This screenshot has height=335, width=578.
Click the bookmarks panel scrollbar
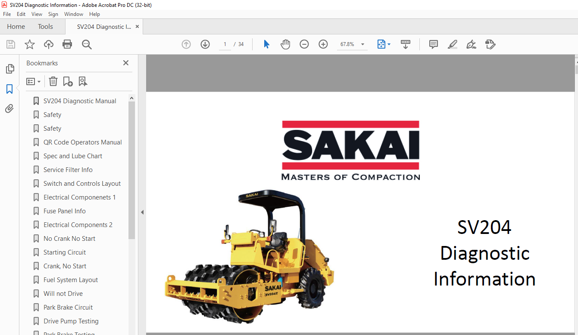coord(132,170)
